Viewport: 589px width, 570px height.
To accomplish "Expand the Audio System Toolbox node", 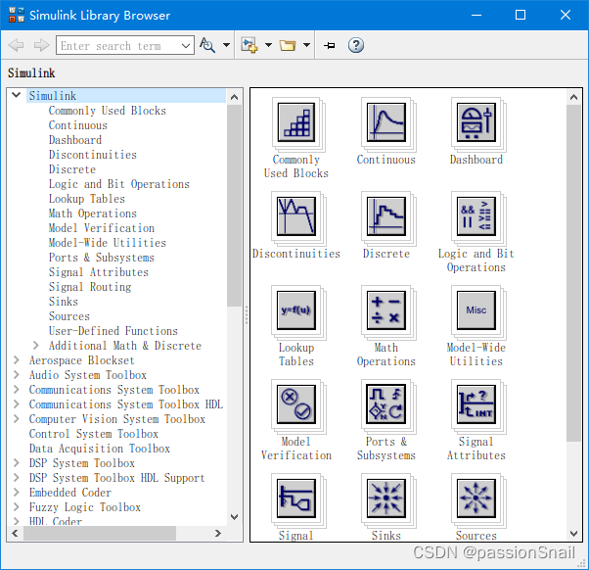I will pos(17,374).
